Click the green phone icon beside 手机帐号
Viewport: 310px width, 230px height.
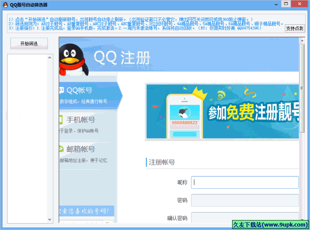point(61,120)
